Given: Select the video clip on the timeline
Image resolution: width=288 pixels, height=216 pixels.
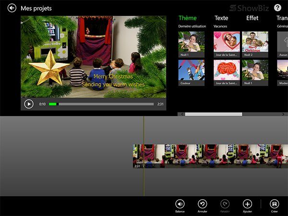Looking at the screenshot, I should (x=210, y=156).
